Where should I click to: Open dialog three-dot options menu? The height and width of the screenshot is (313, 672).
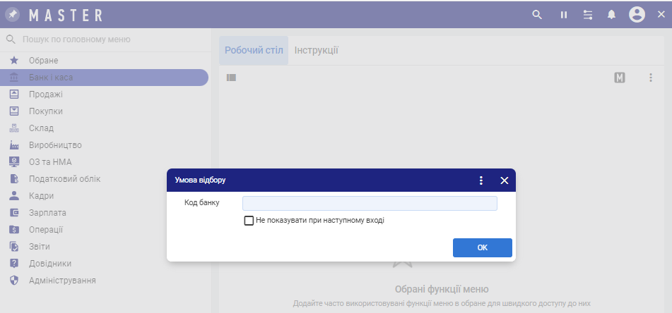pyautogui.click(x=481, y=180)
